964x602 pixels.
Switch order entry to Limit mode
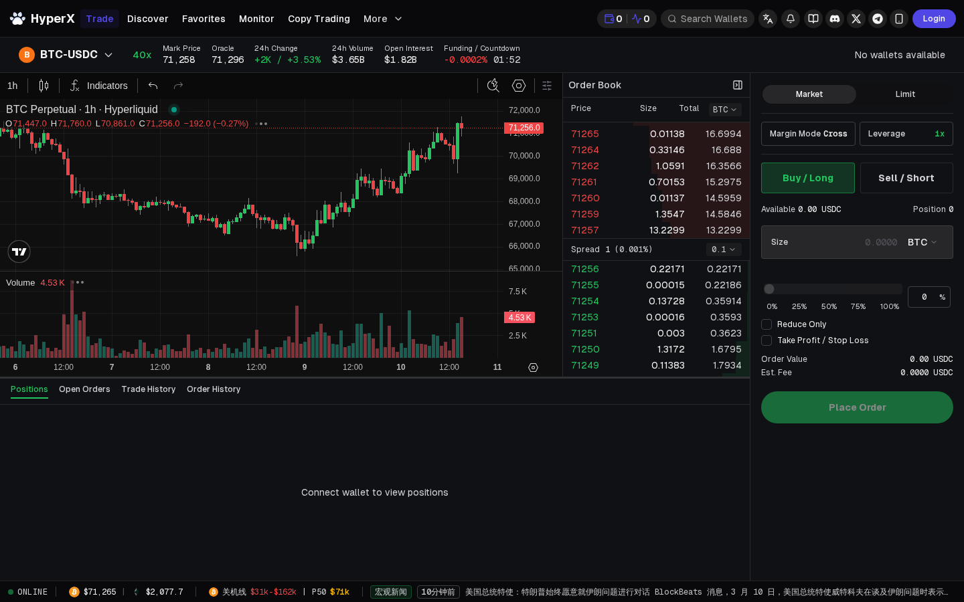tap(905, 94)
